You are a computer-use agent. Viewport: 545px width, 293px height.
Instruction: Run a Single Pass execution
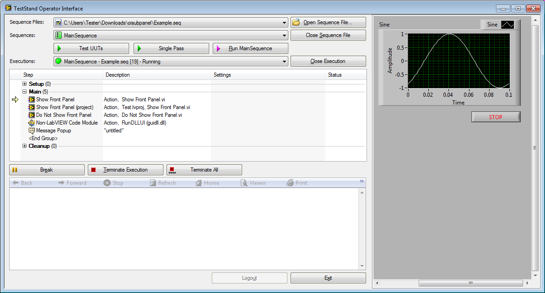171,48
